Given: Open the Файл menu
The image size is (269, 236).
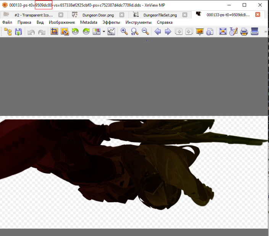Looking at the screenshot, I should (x=7, y=22).
